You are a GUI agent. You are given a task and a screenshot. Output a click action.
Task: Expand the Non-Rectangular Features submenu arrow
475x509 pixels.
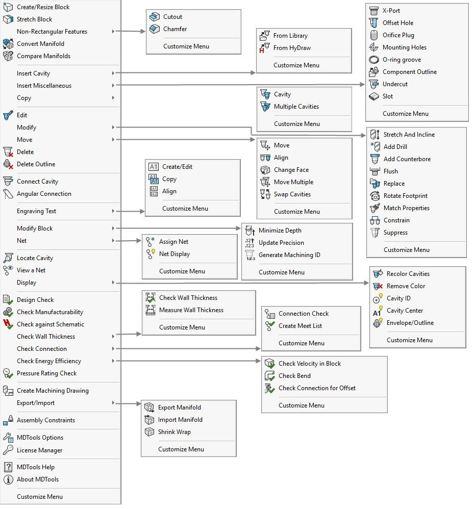pos(113,32)
